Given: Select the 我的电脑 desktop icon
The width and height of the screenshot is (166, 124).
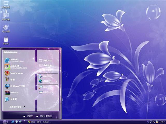Looking at the screenshot, I should pyautogui.click(x=6, y=16).
